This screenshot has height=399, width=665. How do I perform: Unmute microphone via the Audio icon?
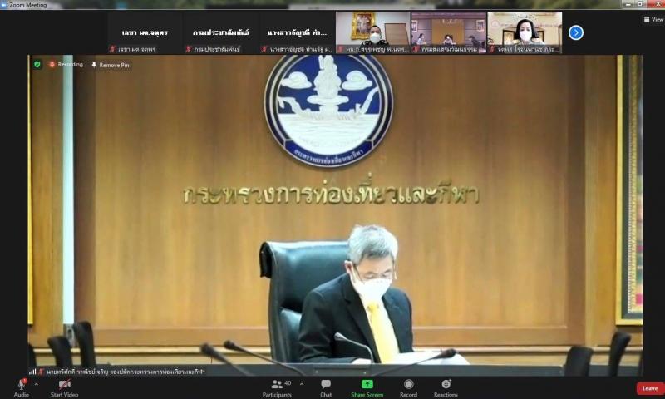(x=22, y=387)
